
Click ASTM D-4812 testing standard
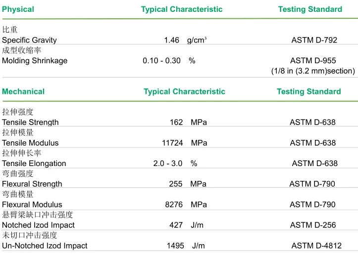click(316, 246)
